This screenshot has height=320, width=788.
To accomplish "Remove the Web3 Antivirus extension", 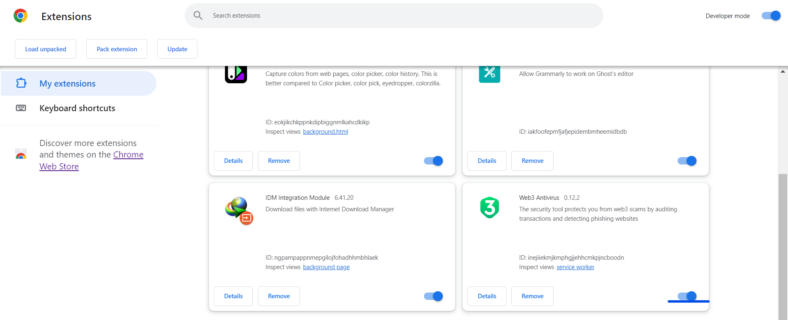I will pos(532,296).
